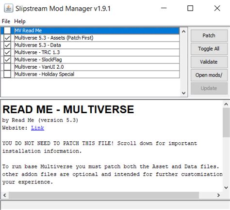Click the Slipstream app icon in title bar
Image resolution: width=230 pixels, height=210 pixels.
point(8,8)
